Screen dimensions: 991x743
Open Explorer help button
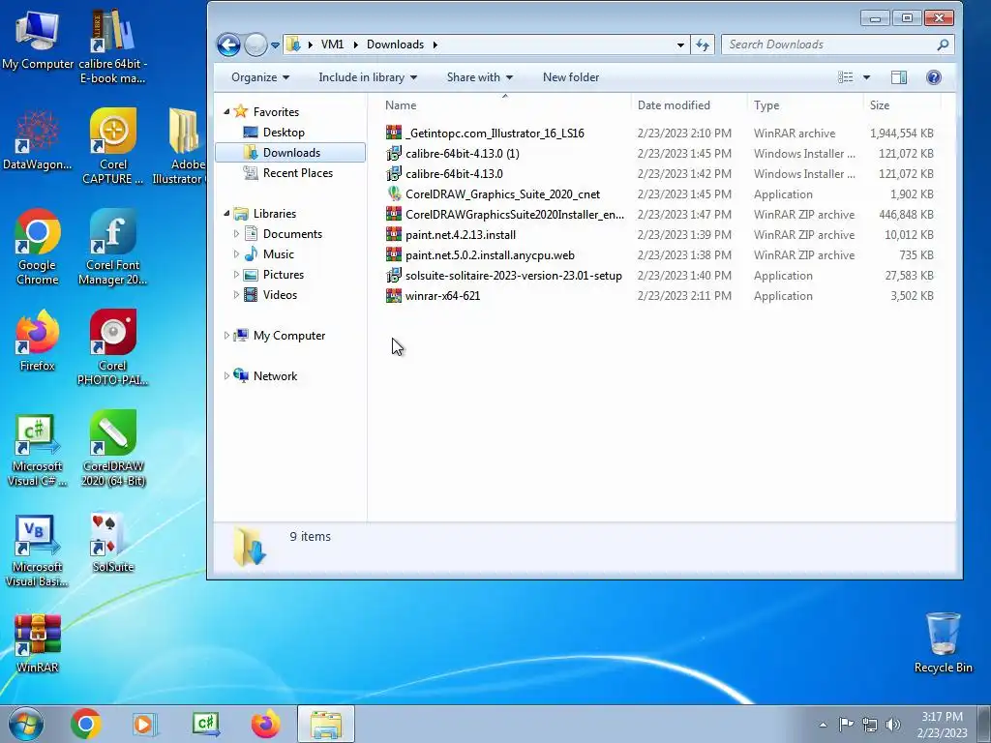click(x=934, y=77)
